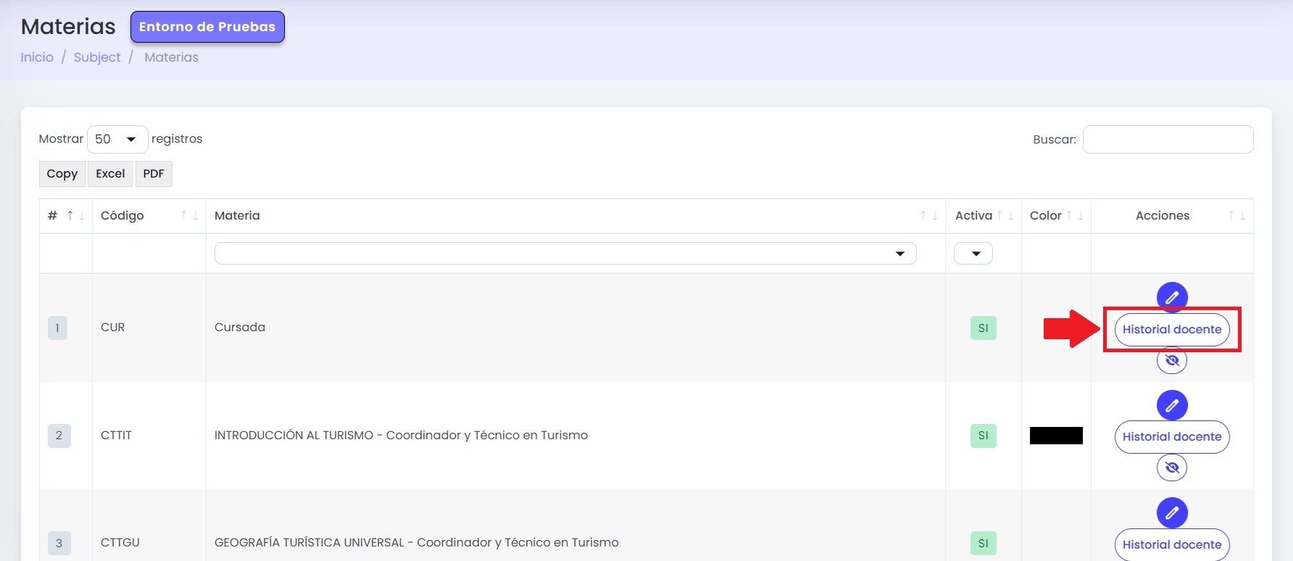Sort the Materia column using its arrows

click(x=928, y=216)
